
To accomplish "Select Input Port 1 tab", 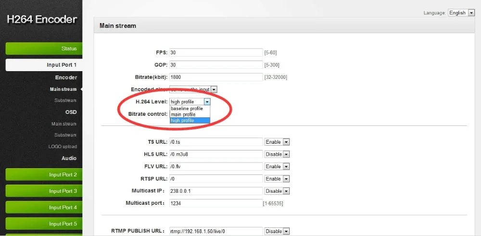I will click(44, 65).
